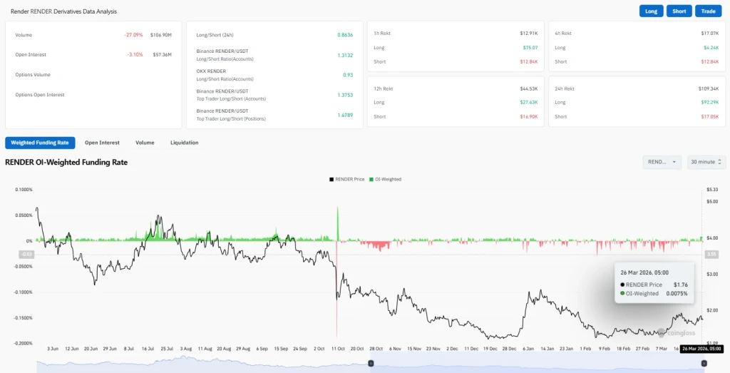Click the Open Interest value $57.36M

[162, 54]
